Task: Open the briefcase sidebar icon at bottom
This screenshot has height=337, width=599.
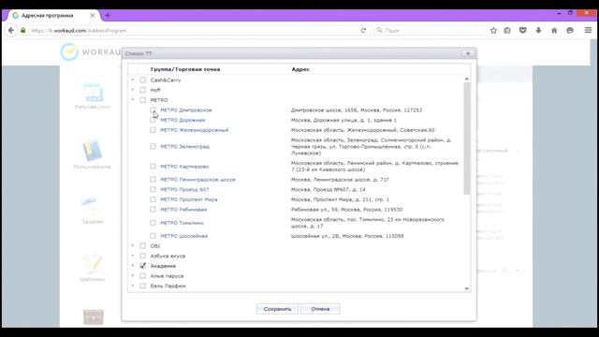Action: pyautogui.click(x=94, y=316)
